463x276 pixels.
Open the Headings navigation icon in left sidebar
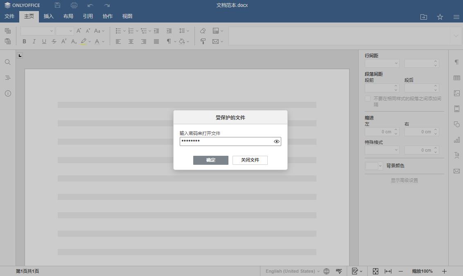pyautogui.click(x=8, y=78)
